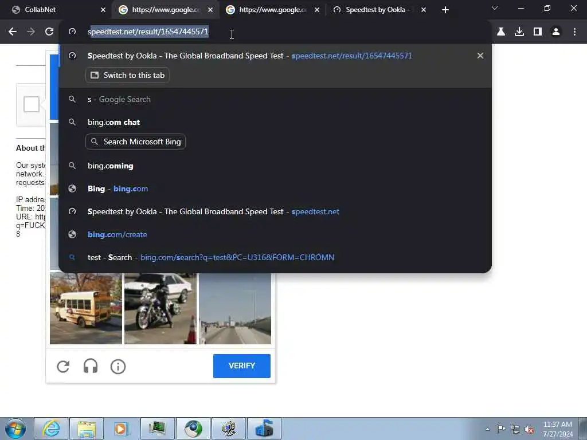Reload the page with the refresh icon
The image size is (587, 440).
[49, 32]
